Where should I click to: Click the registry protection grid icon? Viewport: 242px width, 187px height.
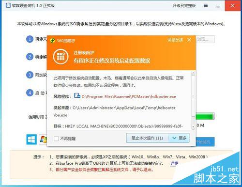(x=60, y=57)
